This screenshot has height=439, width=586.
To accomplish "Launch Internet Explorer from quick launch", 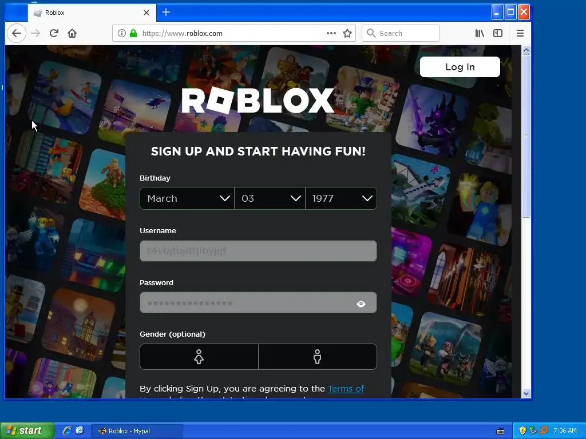I will coord(67,430).
